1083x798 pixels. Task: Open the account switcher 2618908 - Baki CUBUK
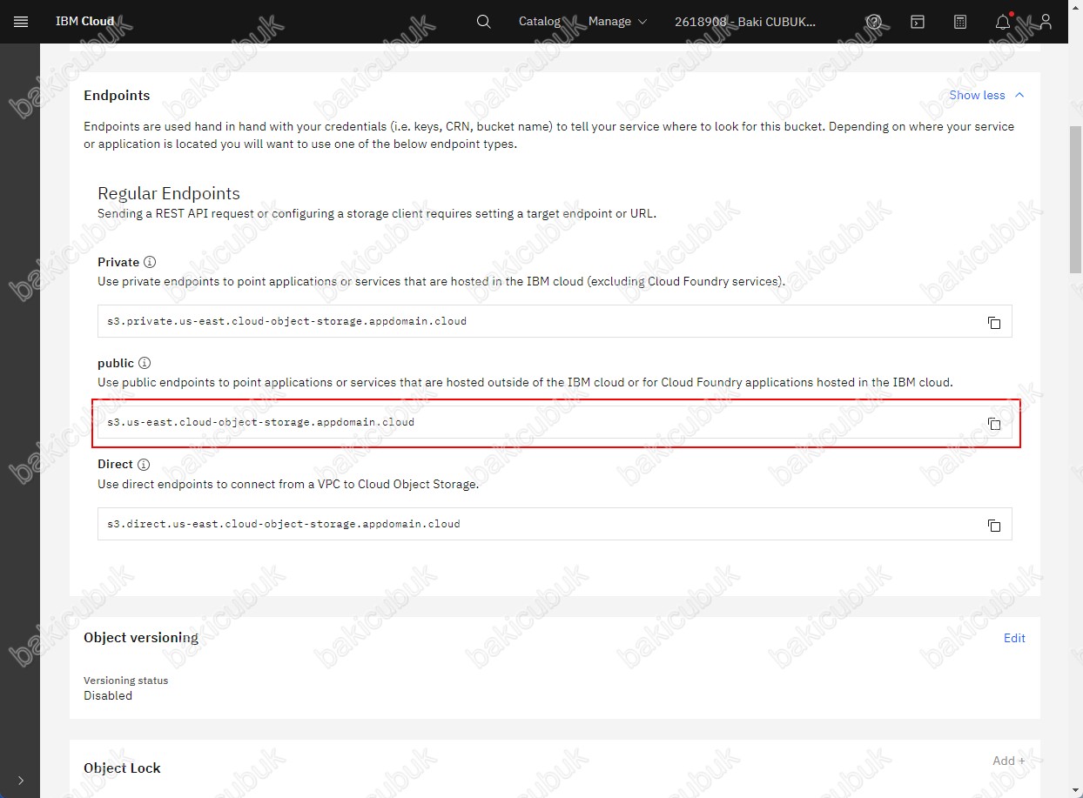[x=745, y=22]
